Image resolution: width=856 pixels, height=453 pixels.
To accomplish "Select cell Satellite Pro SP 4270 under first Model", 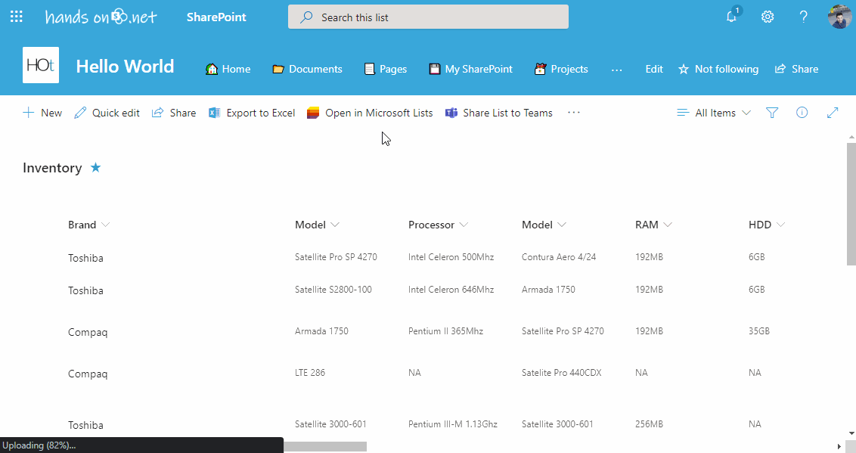I will 336,257.
